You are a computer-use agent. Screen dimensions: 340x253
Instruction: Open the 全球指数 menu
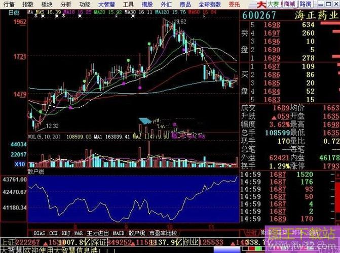(210, 4)
